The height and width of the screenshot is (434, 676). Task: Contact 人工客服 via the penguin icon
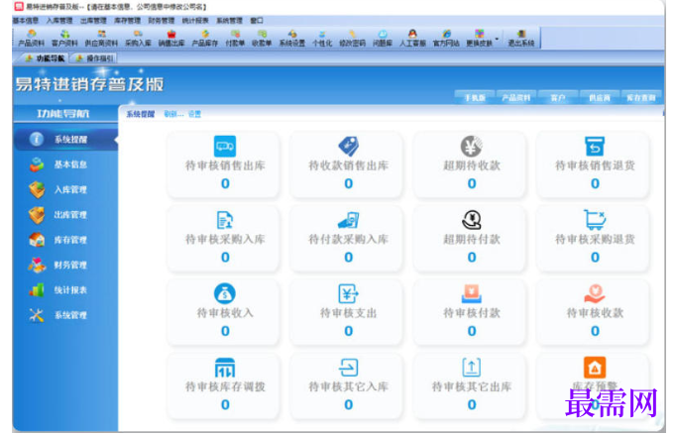click(x=412, y=39)
